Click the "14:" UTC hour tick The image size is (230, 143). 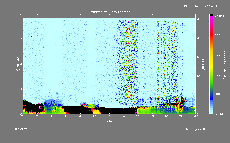tap(124, 116)
